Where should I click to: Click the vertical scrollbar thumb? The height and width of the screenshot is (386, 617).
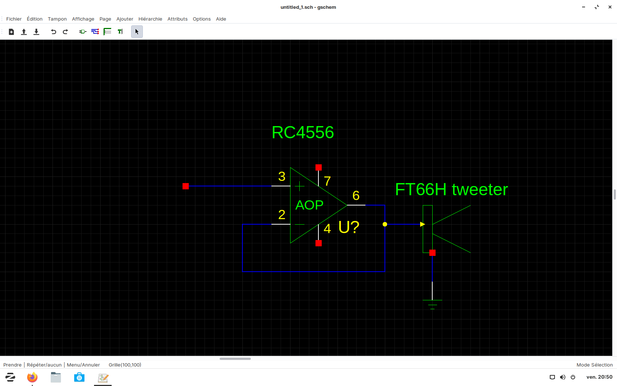(x=614, y=194)
